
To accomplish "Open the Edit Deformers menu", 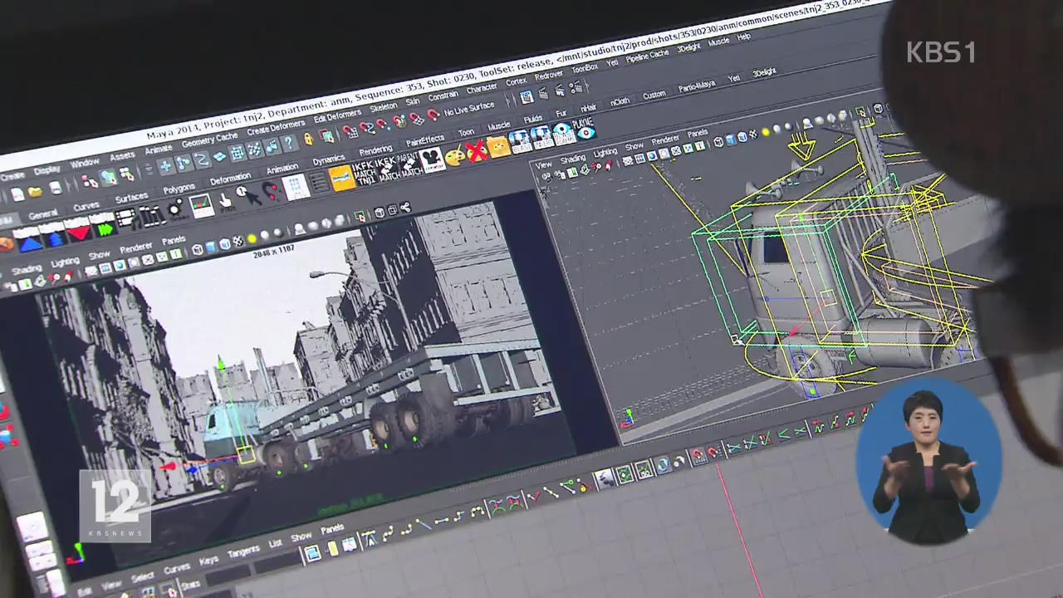I will click(x=337, y=116).
